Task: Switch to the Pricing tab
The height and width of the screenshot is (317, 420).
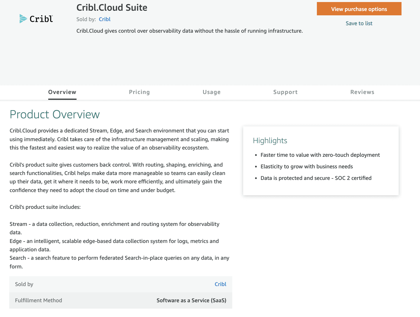Action: (x=139, y=92)
